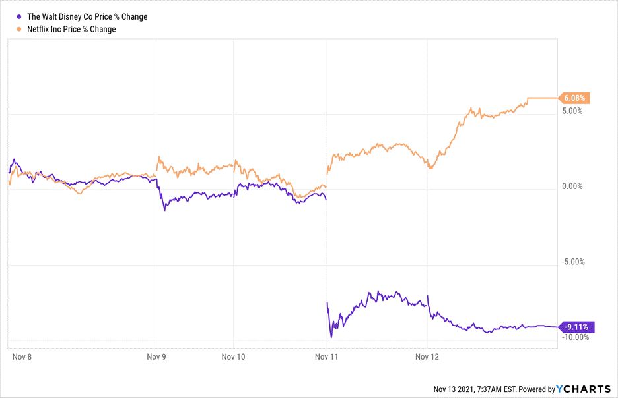Click the -5.00% y-axis label
Viewport: 618px width, 398px height.
572,262
